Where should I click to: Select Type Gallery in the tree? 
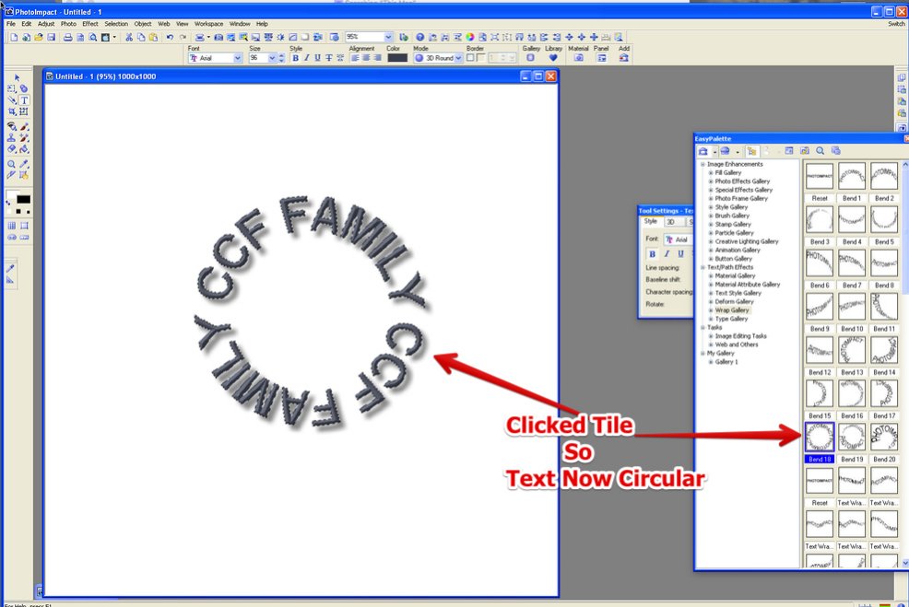click(x=731, y=319)
